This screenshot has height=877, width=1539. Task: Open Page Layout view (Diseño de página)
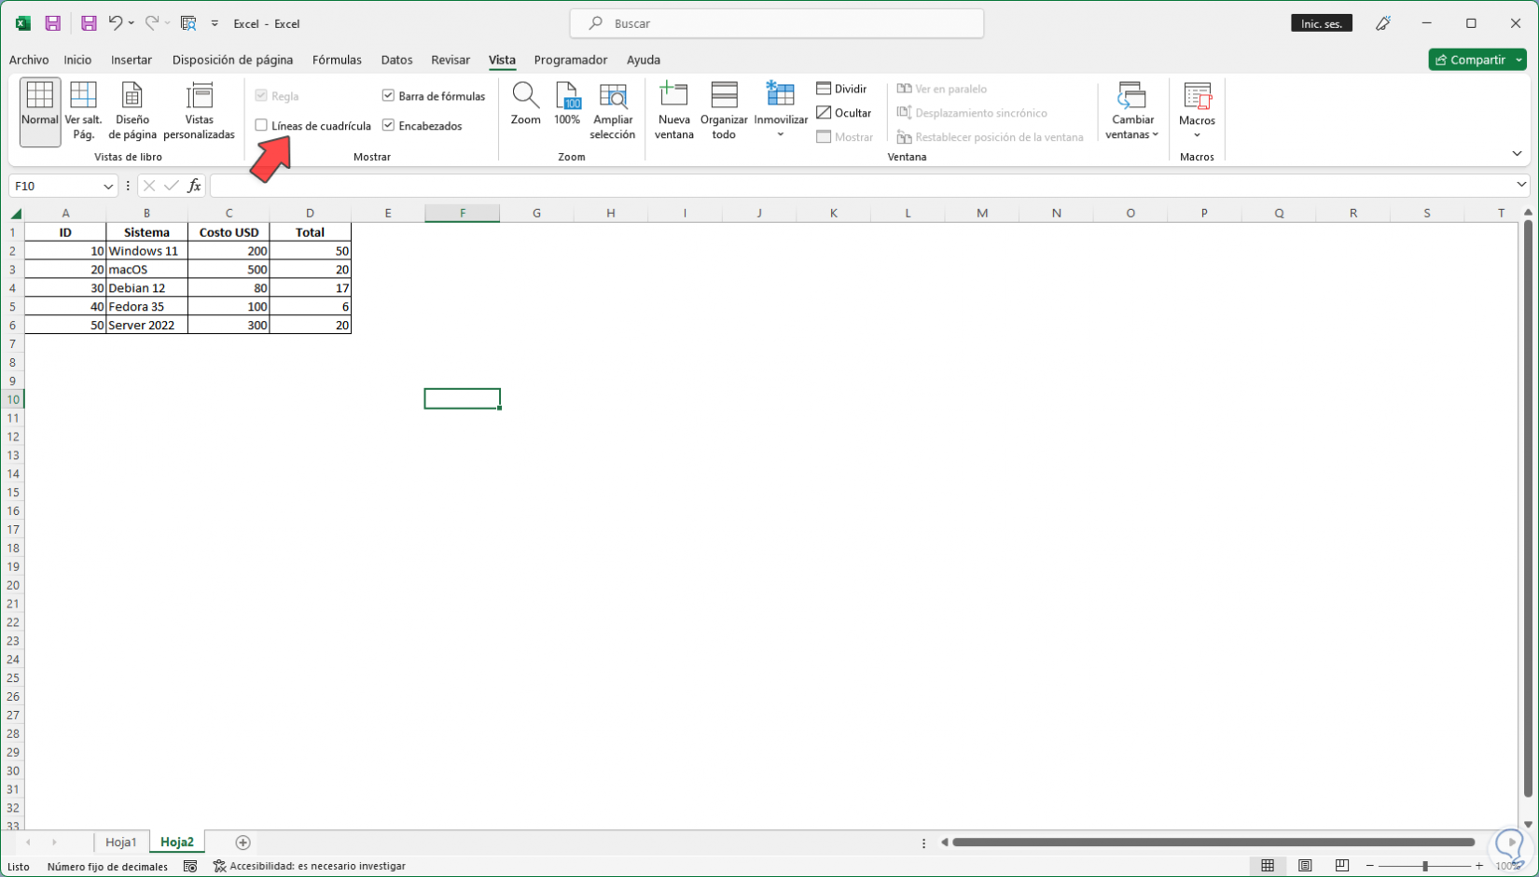pos(132,112)
